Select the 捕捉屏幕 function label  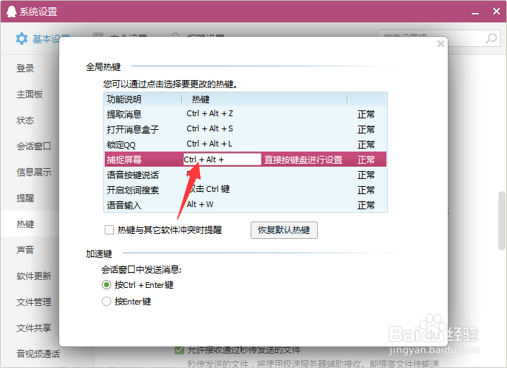pyautogui.click(x=124, y=159)
